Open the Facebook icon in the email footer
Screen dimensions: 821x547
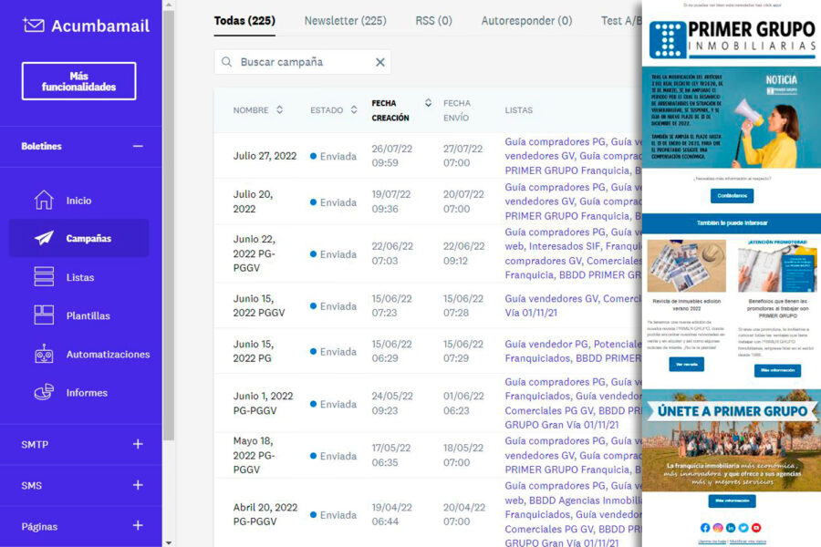point(704,527)
